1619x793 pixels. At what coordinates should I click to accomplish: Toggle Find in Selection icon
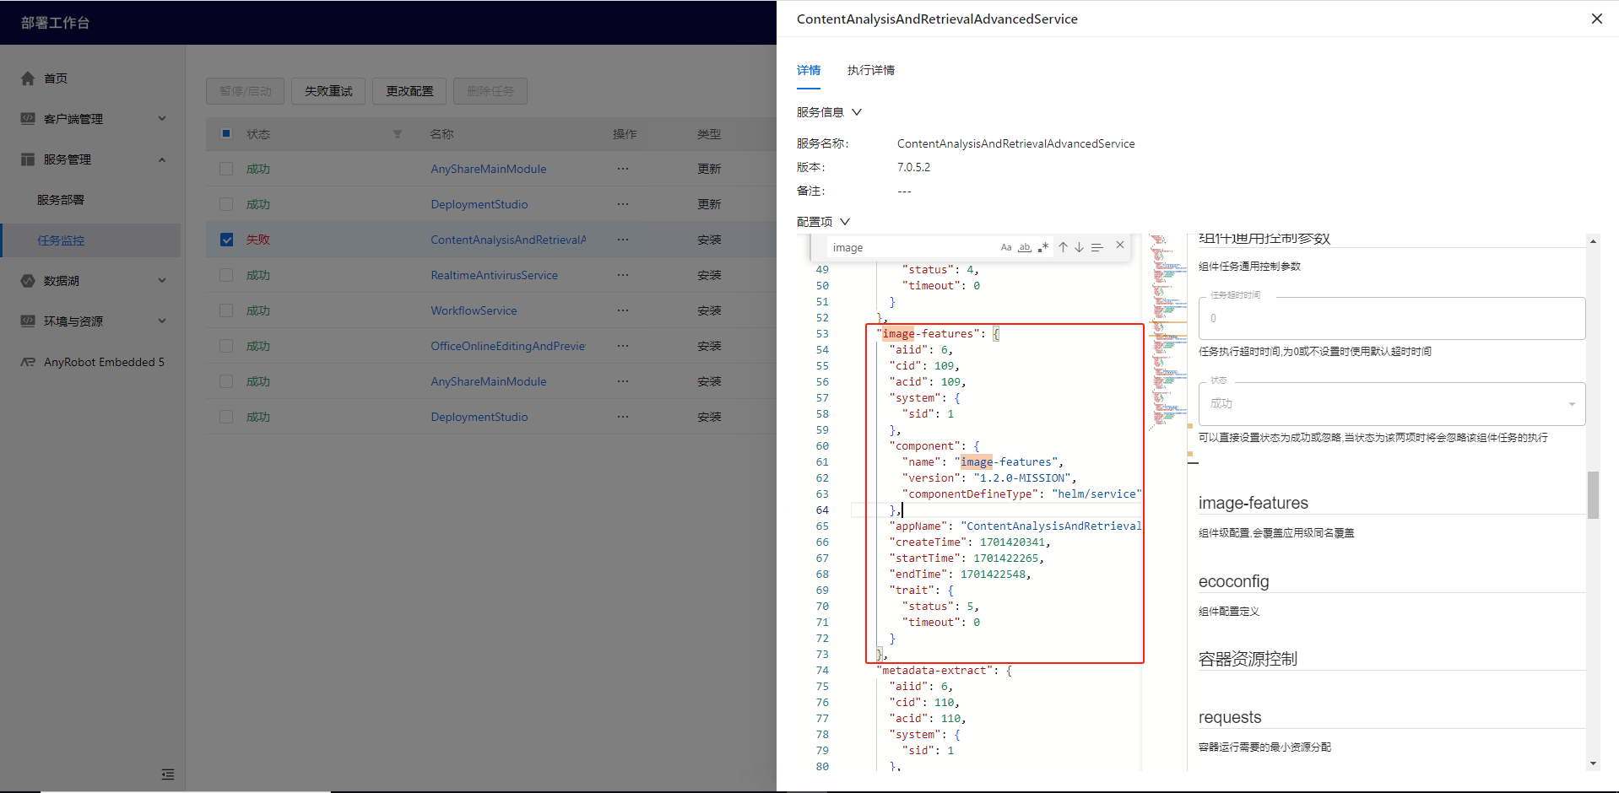click(x=1096, y=247)
